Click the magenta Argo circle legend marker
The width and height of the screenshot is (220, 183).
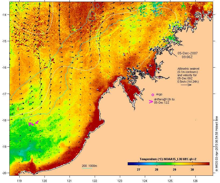153,95
